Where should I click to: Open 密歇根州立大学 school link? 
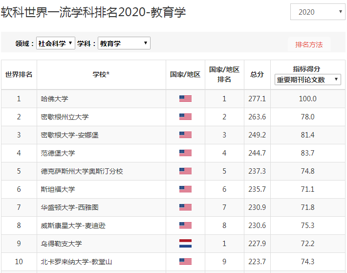click(65, 117)
